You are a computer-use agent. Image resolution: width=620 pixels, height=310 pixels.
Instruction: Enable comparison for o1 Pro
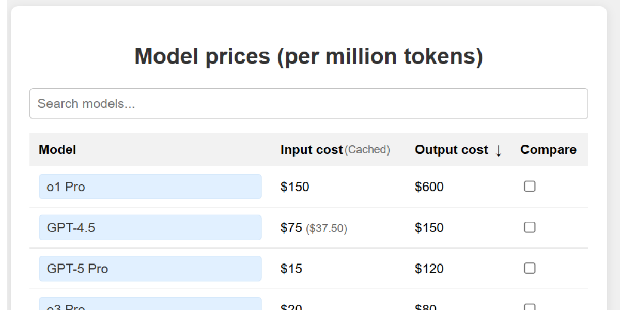pyautogui.click(x=529, y=187)
